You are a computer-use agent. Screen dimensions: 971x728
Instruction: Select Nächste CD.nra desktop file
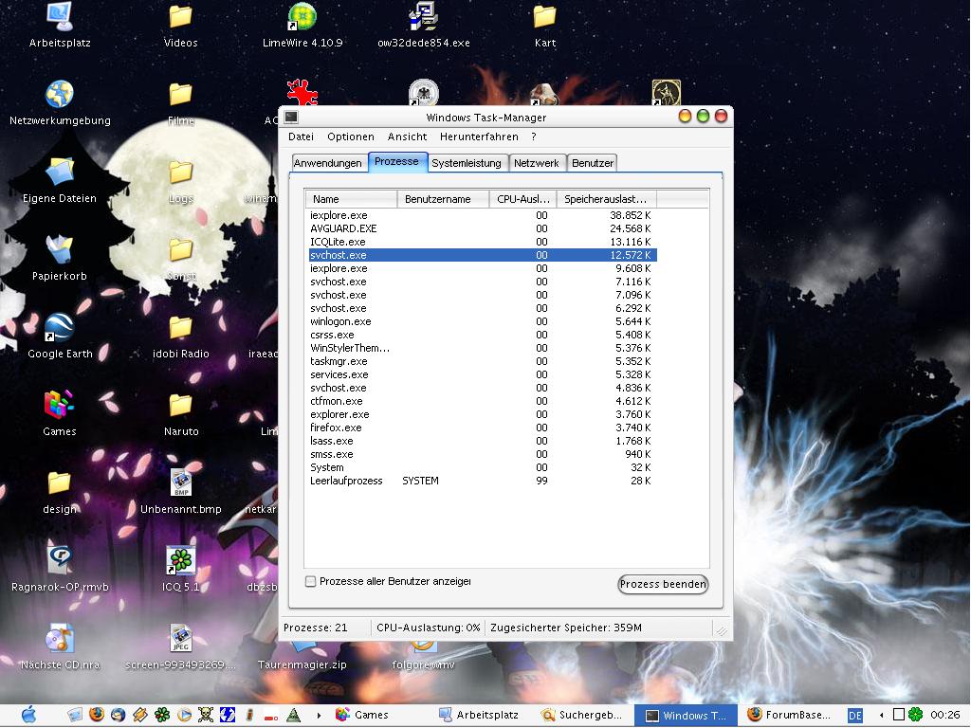pos(60,646)
